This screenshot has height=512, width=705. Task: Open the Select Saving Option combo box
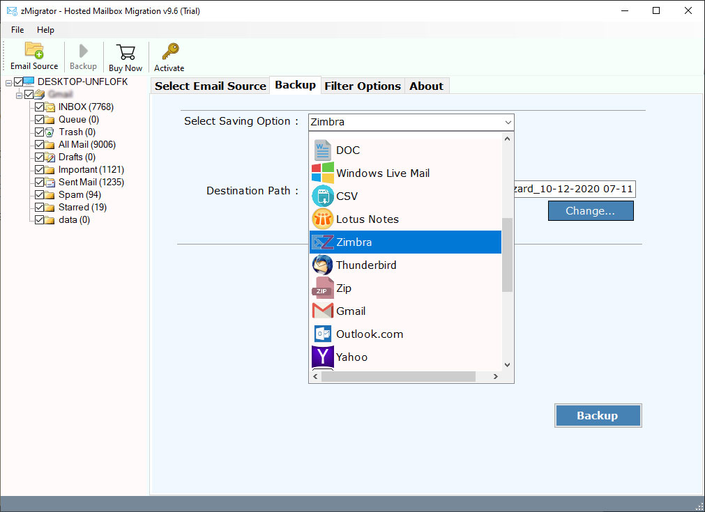[411, 122]
